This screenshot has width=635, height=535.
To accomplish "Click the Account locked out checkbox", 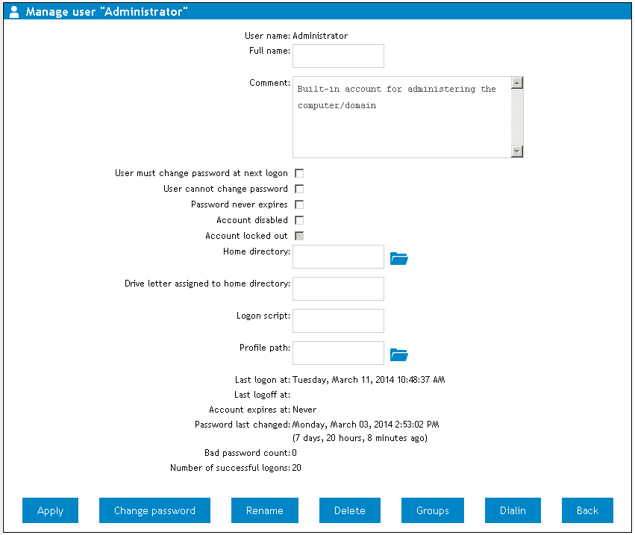I will [x=299, y=236].
